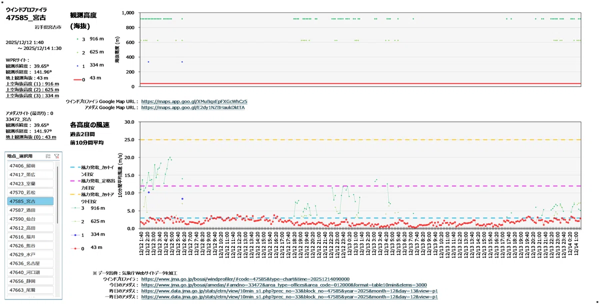Screen dimensions: 600x306
Task: Select 47585_宮古 highlighted slicer item
Action: point(30,201)
